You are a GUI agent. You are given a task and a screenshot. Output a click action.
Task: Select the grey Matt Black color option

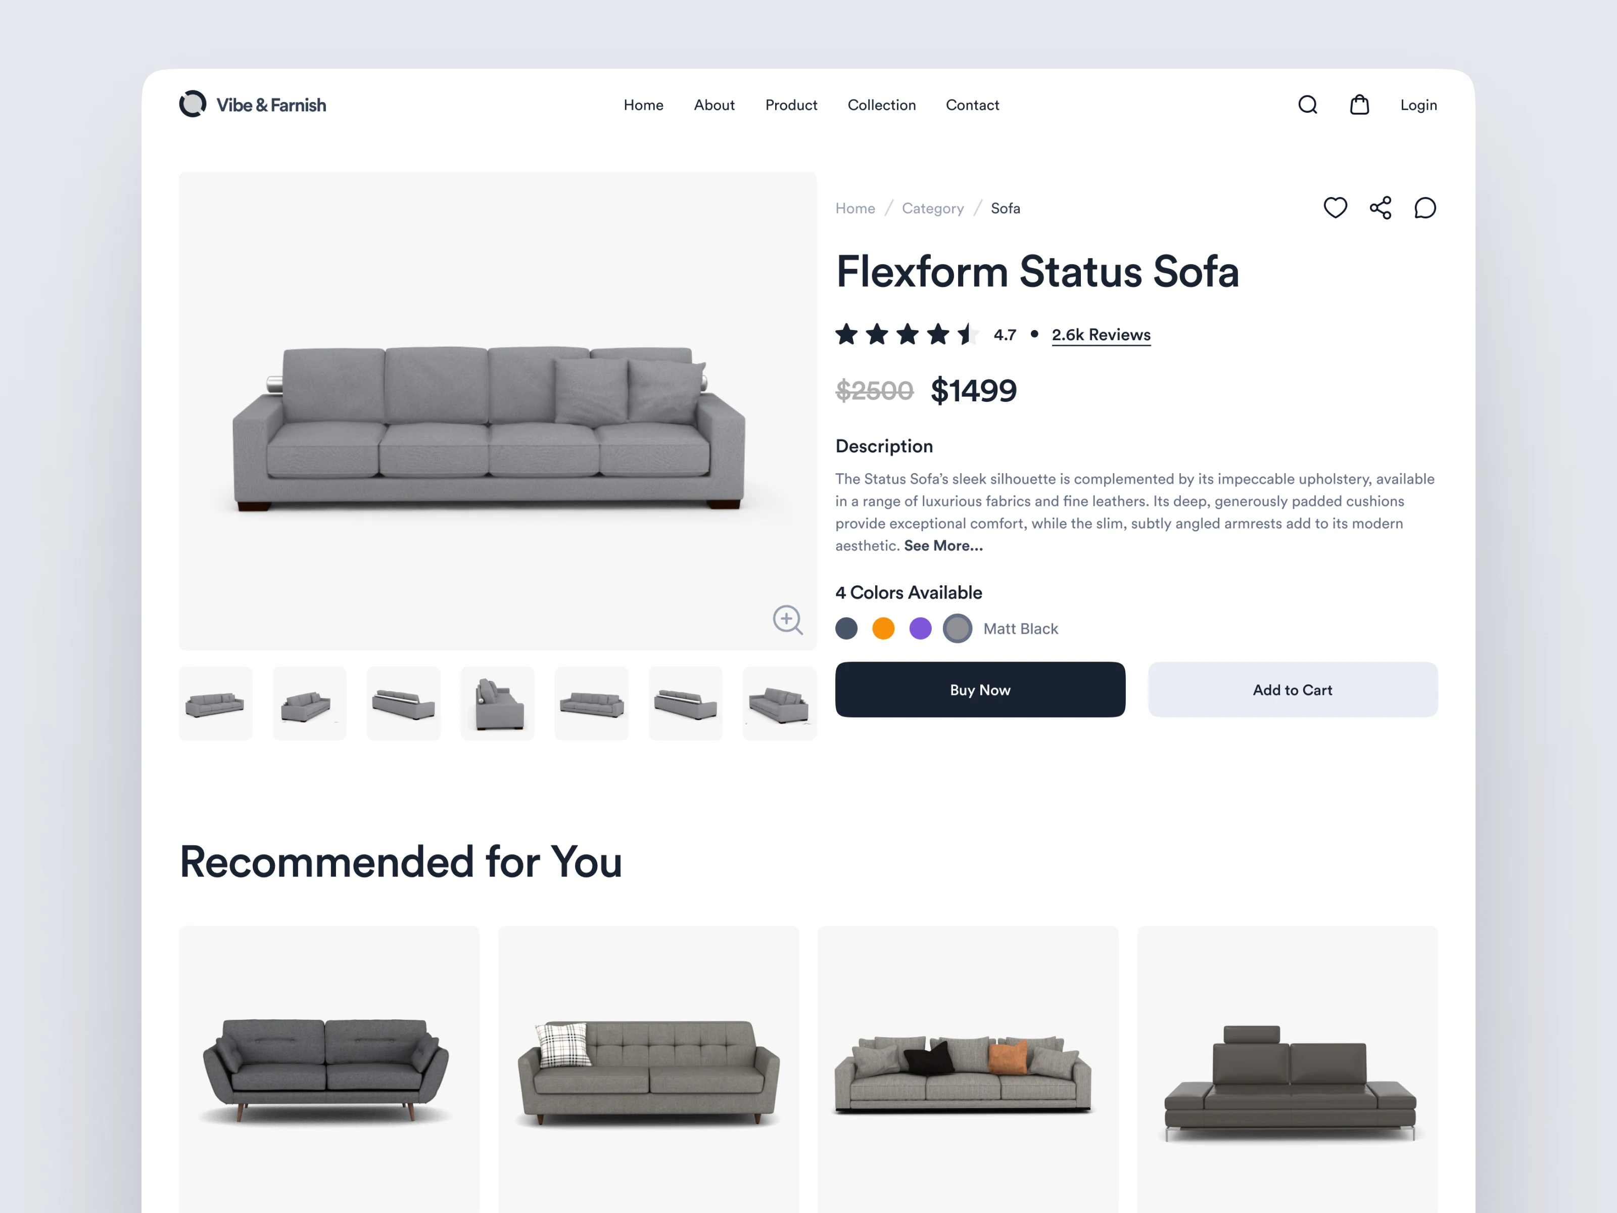pyautogui.click(x=957, y=628)
